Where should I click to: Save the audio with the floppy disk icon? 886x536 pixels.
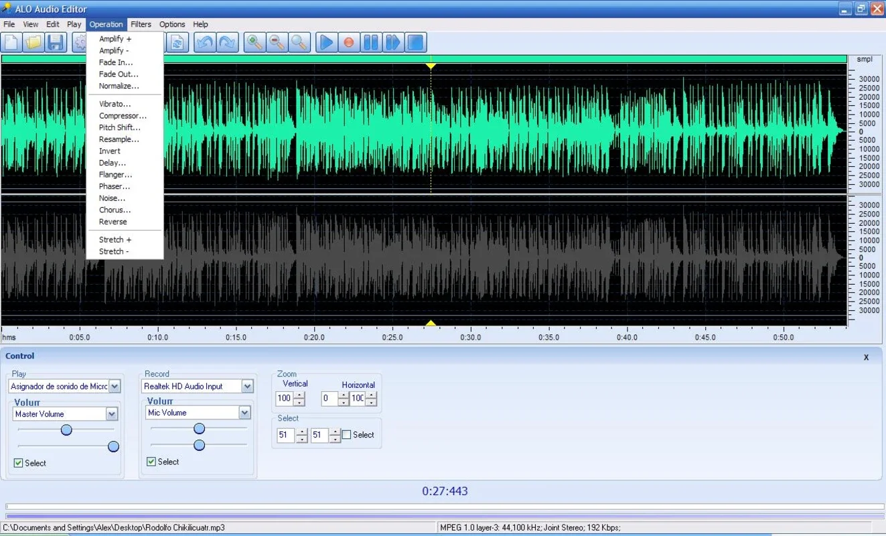click(x=56, y=42)
